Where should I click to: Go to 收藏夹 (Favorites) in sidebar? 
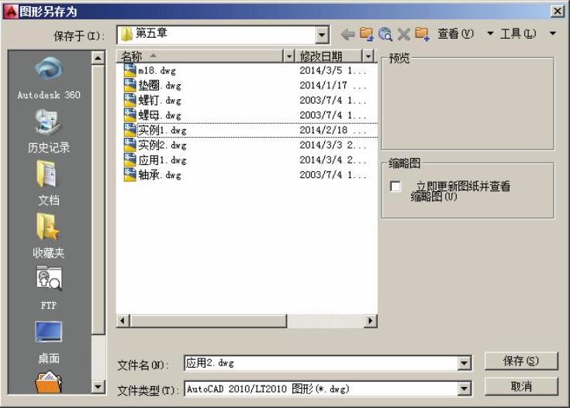(49, 235)
